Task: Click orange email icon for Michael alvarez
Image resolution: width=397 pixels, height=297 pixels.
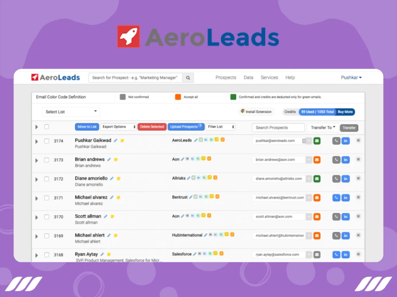Action: pyautogui.click(x=317, y=198)
